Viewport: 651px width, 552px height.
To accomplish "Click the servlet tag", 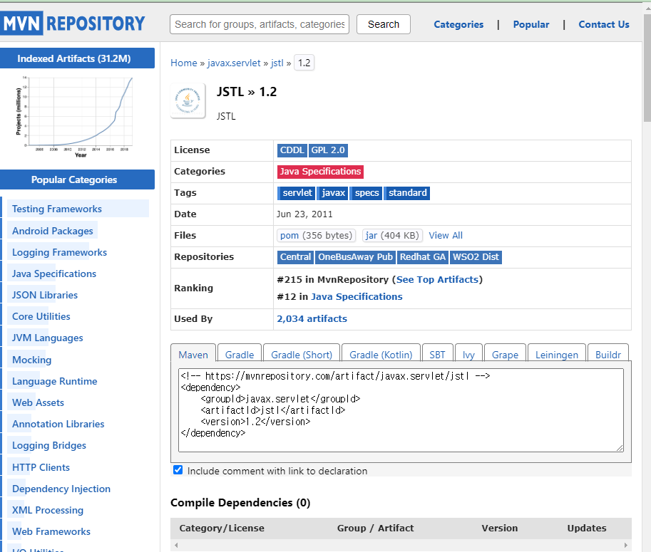I will pos(297,193).
